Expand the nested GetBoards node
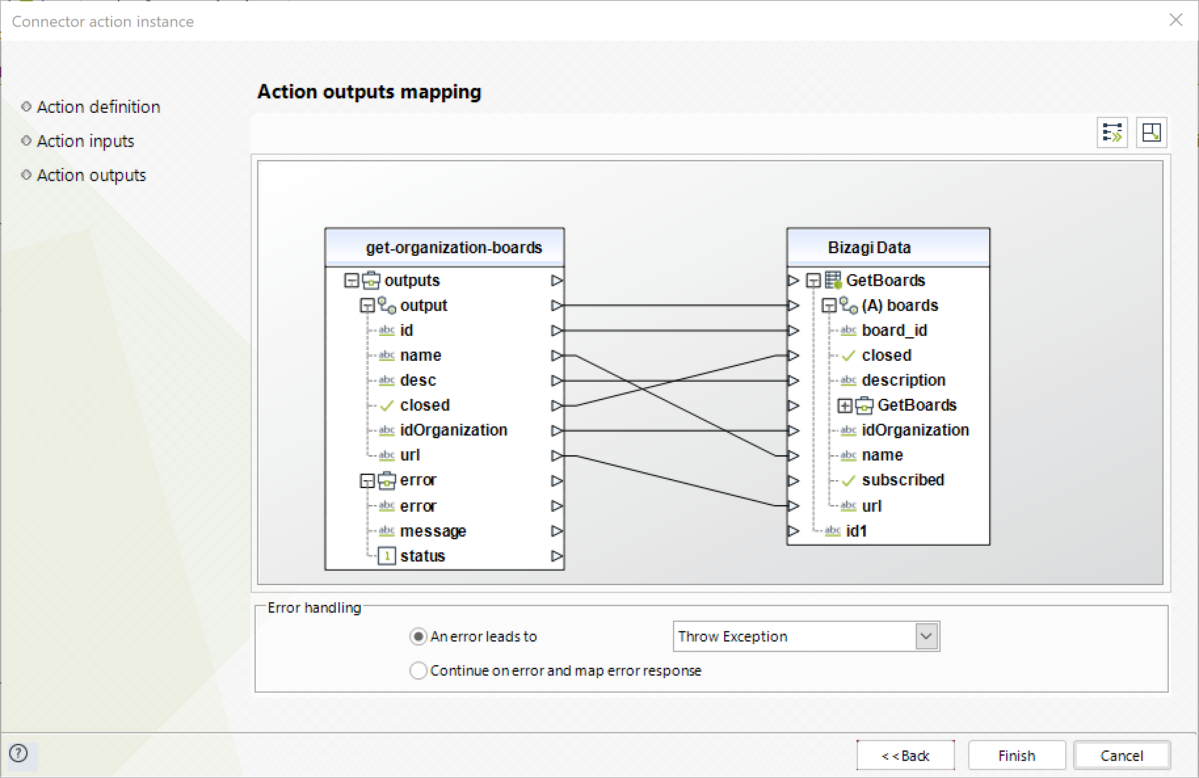The height and width of the screenshot is (778, 1199). pos(845,406)
